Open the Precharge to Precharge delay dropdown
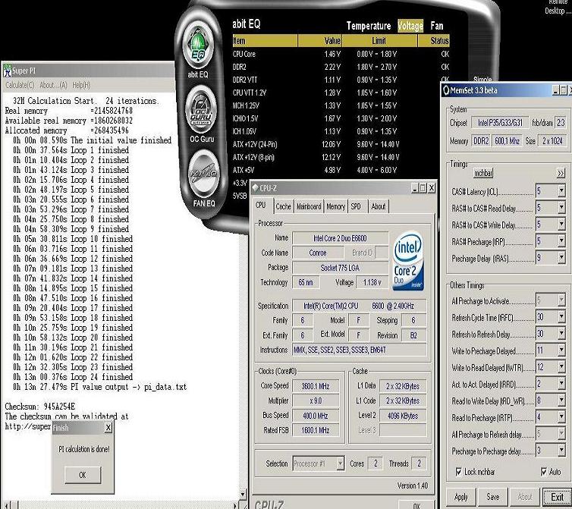The width and height of the screenshot is (572, 509). 561,451
